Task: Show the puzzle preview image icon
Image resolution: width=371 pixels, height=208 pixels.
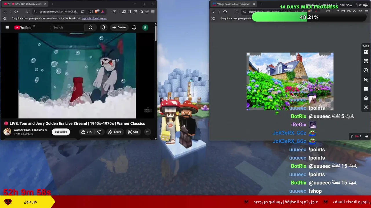Action: (x=366, y=52)
